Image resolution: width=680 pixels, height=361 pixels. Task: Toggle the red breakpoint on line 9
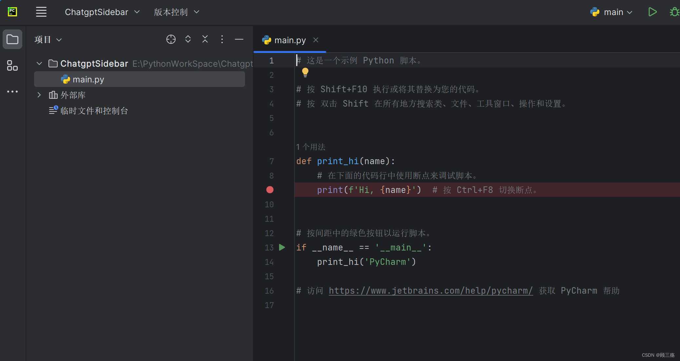point(270,190)
